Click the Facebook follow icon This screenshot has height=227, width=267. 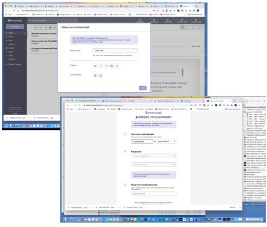101,66
